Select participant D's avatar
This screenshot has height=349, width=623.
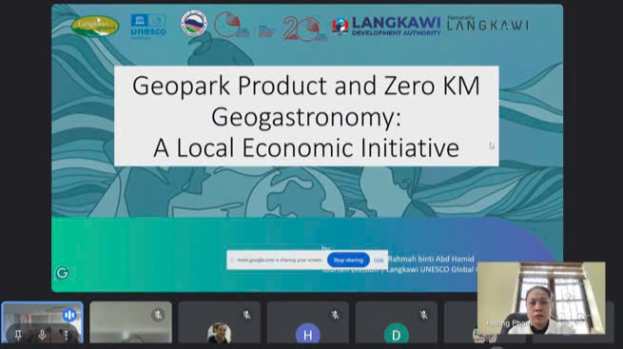396,334
